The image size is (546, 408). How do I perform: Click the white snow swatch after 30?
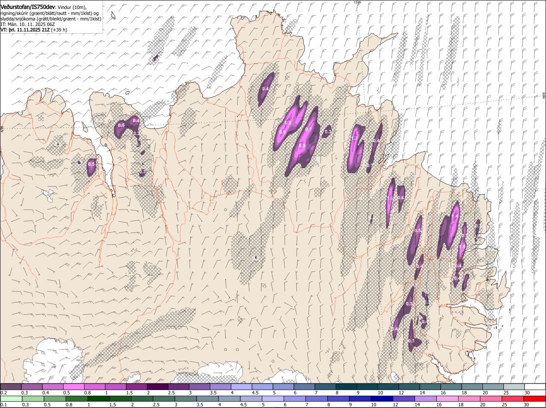pos(534,386)
